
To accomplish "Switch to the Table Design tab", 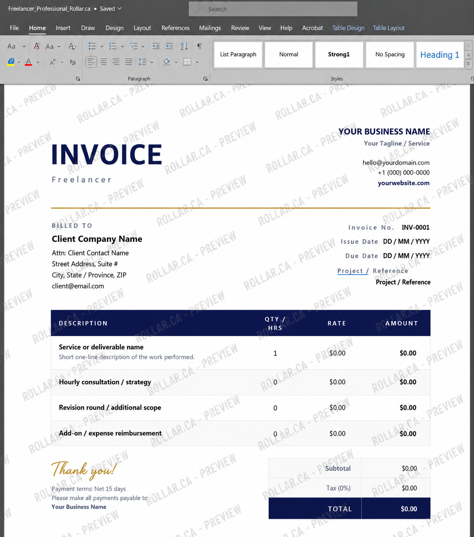I will coord(348,28).
